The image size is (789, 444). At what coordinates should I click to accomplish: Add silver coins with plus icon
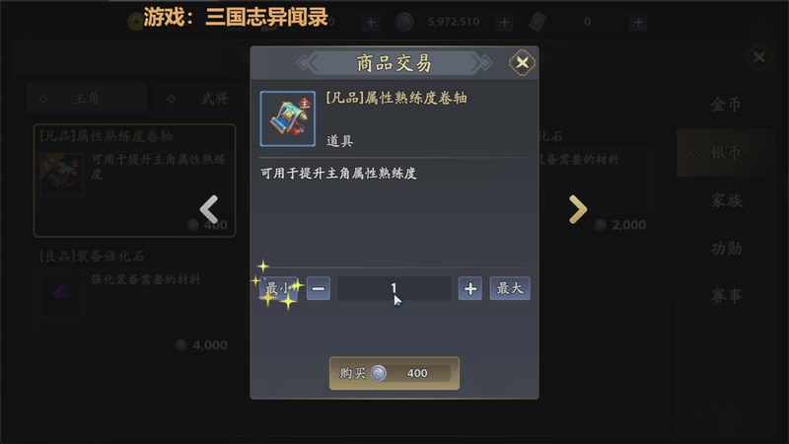504,22
